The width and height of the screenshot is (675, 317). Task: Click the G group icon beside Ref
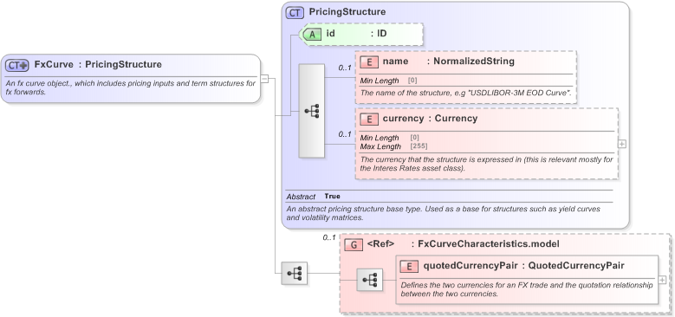click(x=354, y=245)
